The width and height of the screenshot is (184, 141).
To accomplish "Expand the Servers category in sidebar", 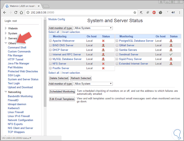I will [6, 38].
